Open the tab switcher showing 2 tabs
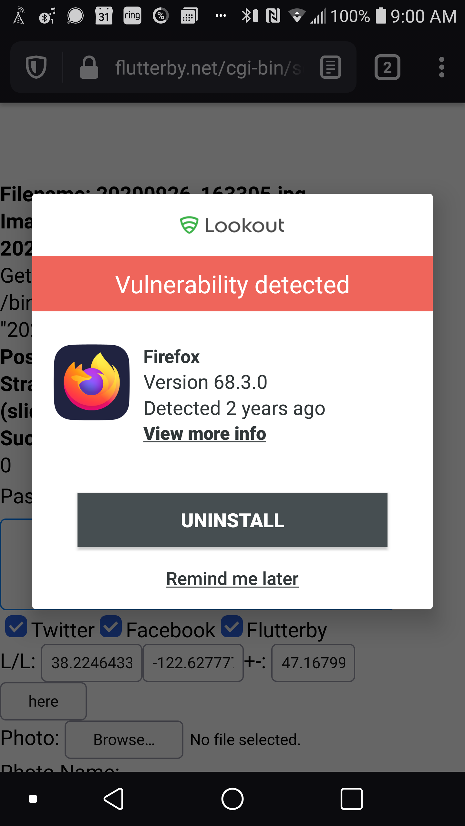This screenshot has height=826, width=465. pos(387,67)
